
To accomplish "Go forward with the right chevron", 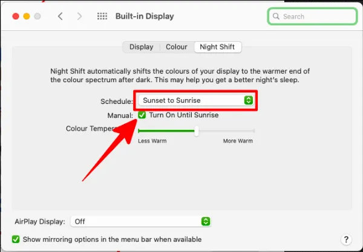I will [x=79, y=16].
